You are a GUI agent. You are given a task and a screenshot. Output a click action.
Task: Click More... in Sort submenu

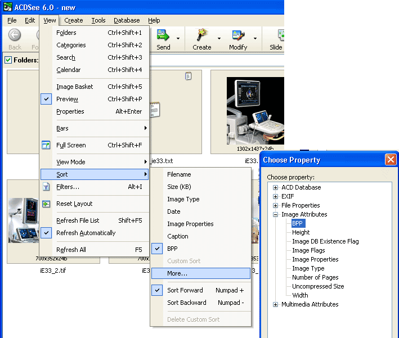tap(201, 273)
